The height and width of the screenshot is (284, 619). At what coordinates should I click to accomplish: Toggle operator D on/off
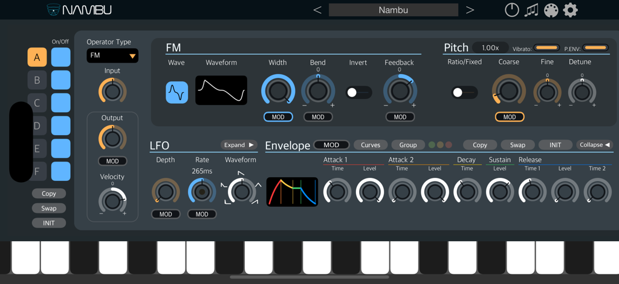61,125
